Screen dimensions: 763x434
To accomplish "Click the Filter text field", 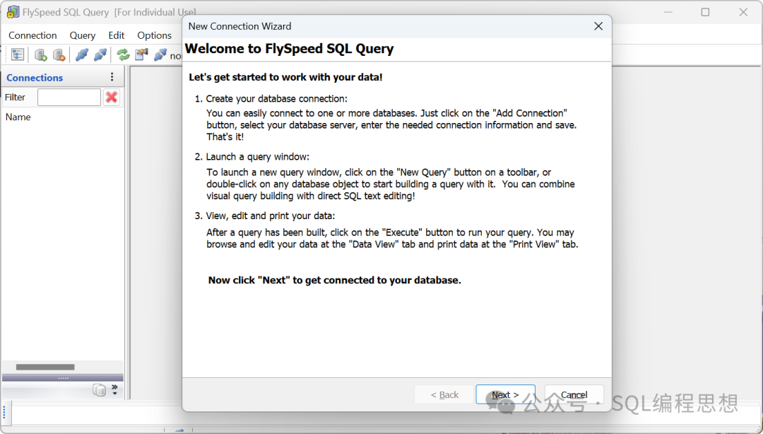I will click(x=69, y=98).
